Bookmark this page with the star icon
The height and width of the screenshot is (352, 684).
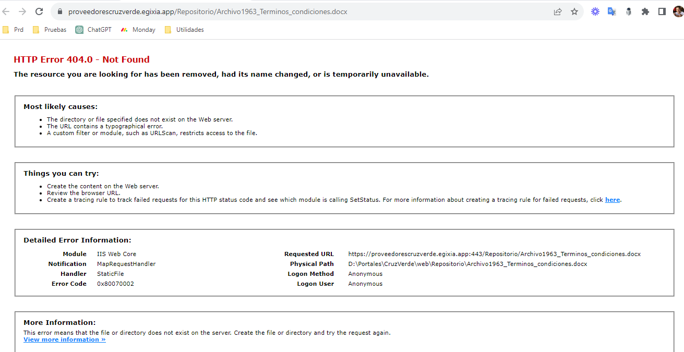574,11
